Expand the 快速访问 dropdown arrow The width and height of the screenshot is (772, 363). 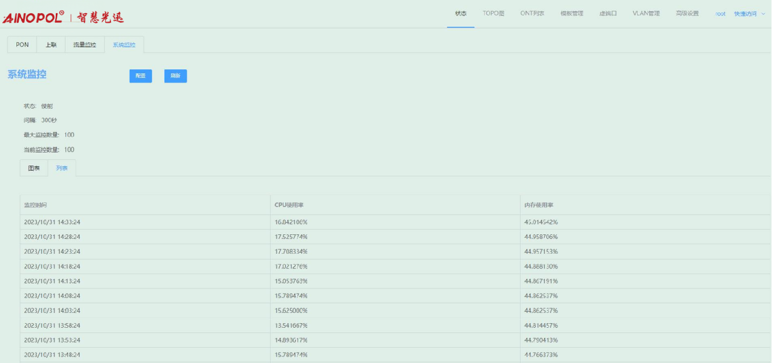tap(763, 14)
